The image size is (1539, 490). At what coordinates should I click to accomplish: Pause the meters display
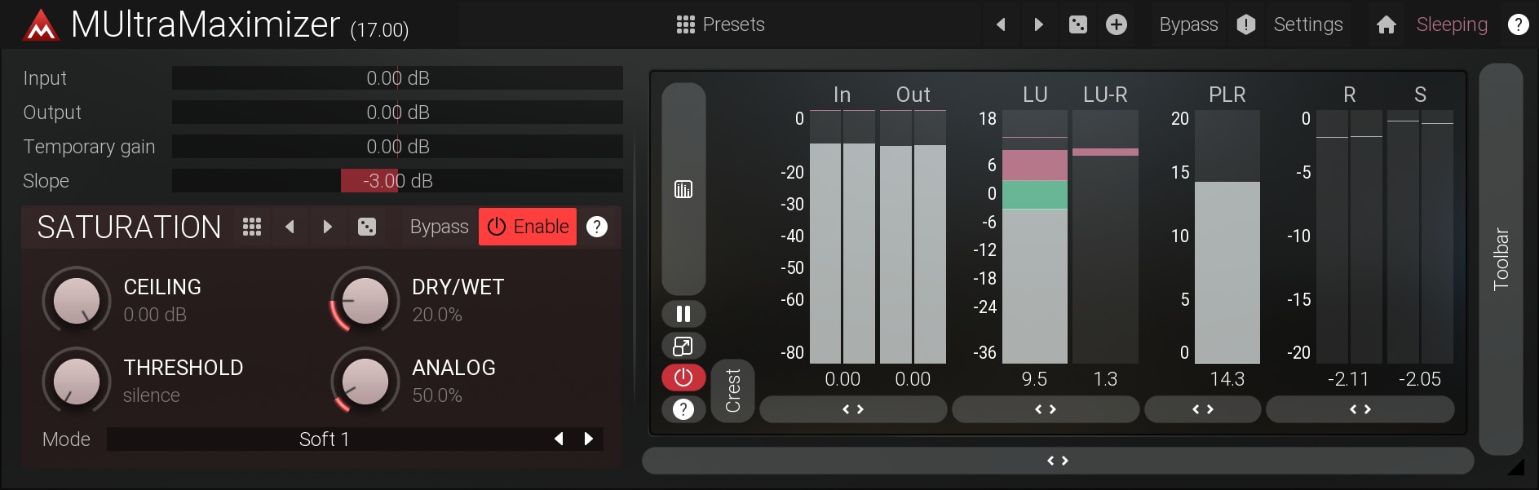pos(683,314)
